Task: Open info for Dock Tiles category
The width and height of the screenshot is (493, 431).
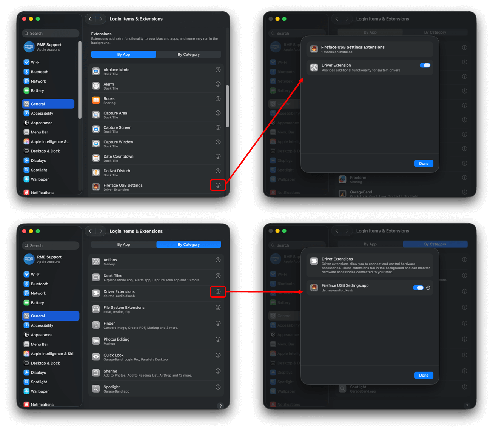Action: point(218,276)
